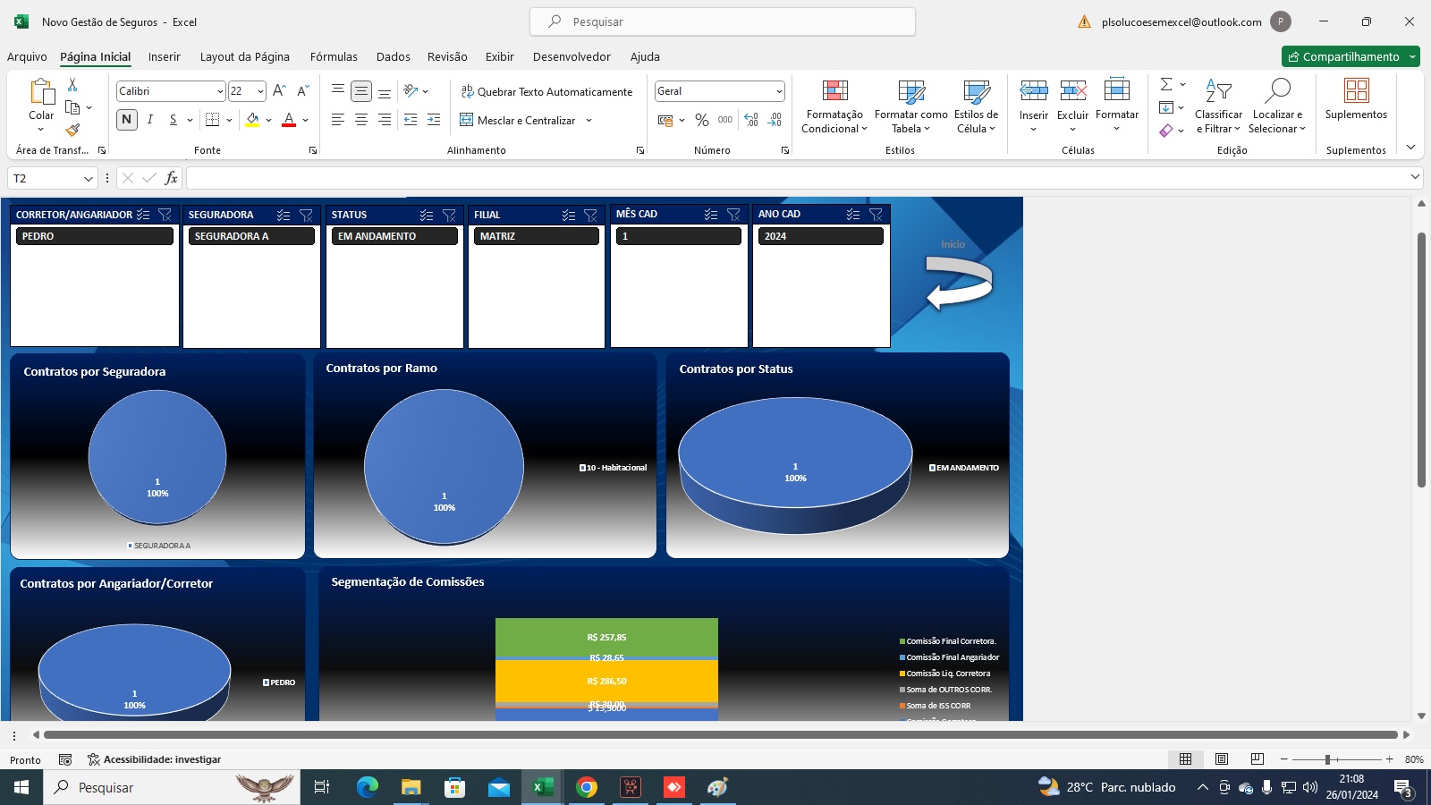Open the Fórmulas ribbon tab

334,56
